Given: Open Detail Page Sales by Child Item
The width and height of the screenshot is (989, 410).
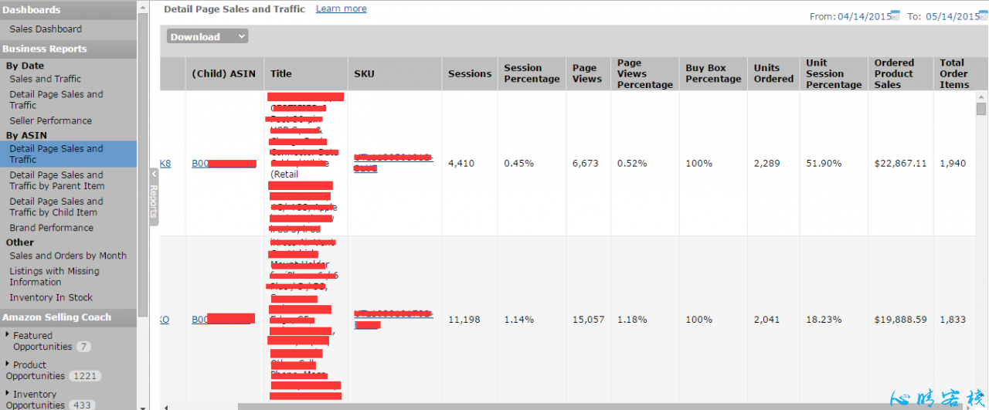Looking at the screenshot, I should coord(56,206).
